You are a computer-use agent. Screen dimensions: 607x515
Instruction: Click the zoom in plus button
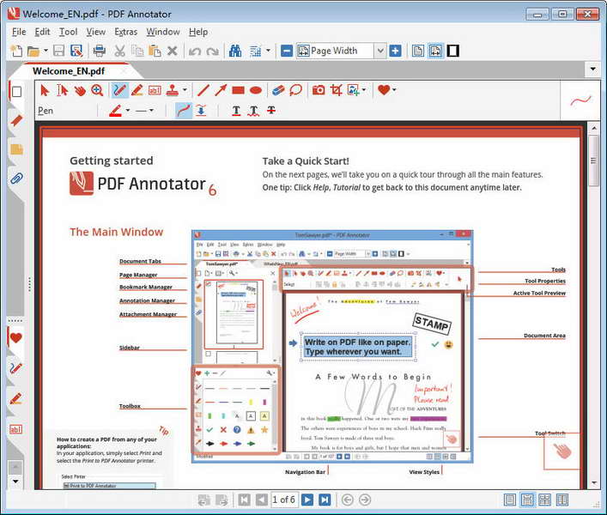(x=395, y=51)
